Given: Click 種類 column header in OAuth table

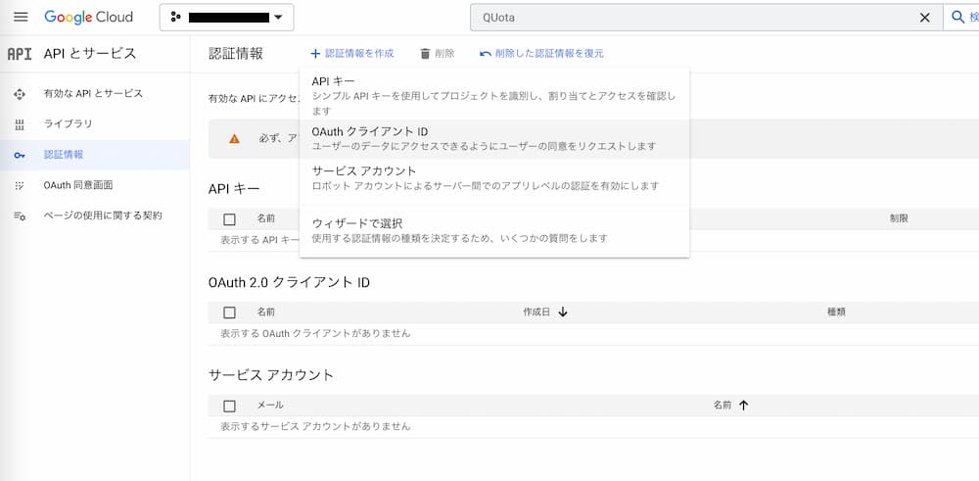Looking at the screenshot, I should 836,312.
